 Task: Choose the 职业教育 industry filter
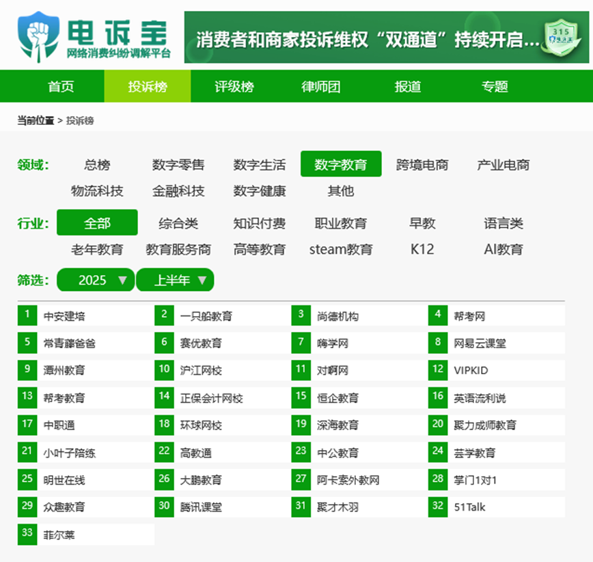click(341, 223)
